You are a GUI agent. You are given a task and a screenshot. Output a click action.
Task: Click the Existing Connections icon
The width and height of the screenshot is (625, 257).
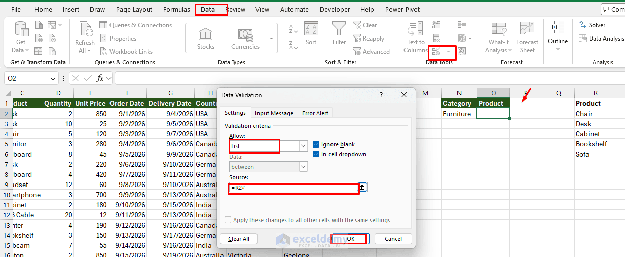52,51
